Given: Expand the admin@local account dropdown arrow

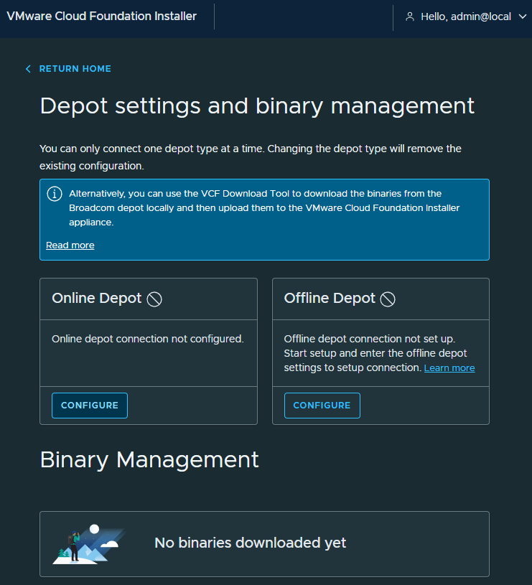Looking at the screenshot, I should 523,17.
